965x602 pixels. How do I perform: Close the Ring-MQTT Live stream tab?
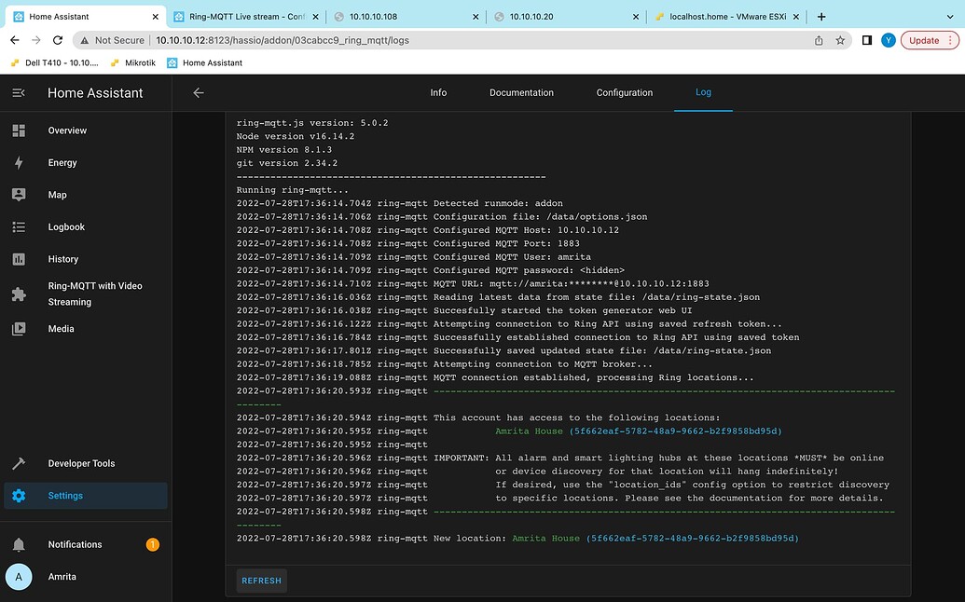[x=316, y=17]
